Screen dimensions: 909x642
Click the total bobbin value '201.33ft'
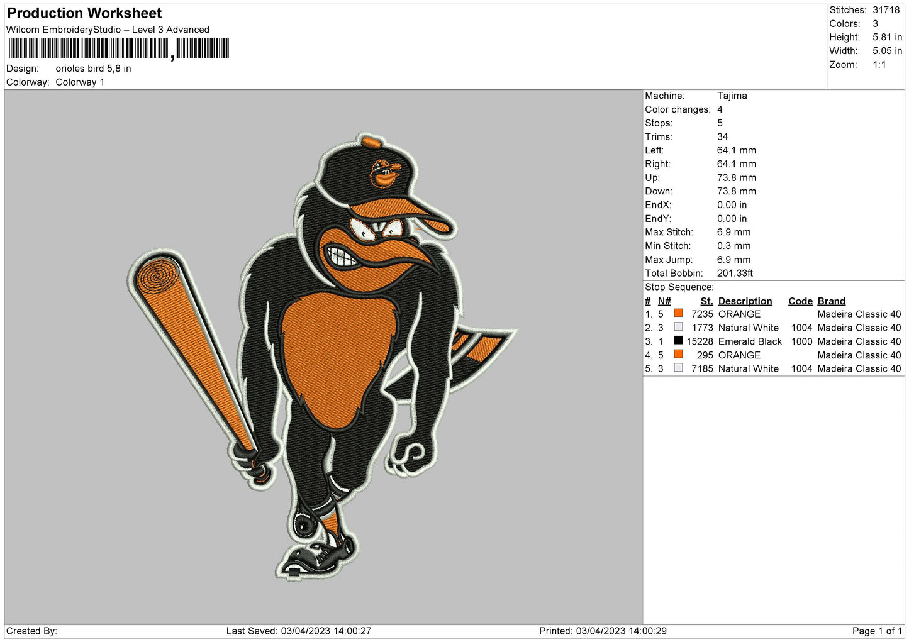point(735,274)
